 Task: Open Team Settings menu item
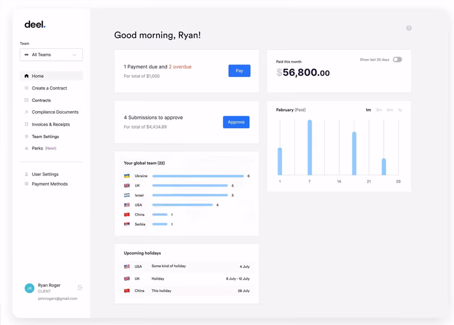(45, 136)
